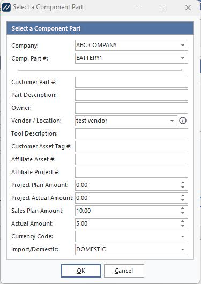Image resolution: width=201 pixels, height=284 pixels.
Task: Click the ABC COMPANY value in Company
Action: (96, 45)
